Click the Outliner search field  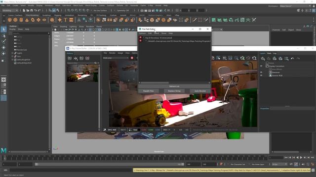click(x=31, y=33)
